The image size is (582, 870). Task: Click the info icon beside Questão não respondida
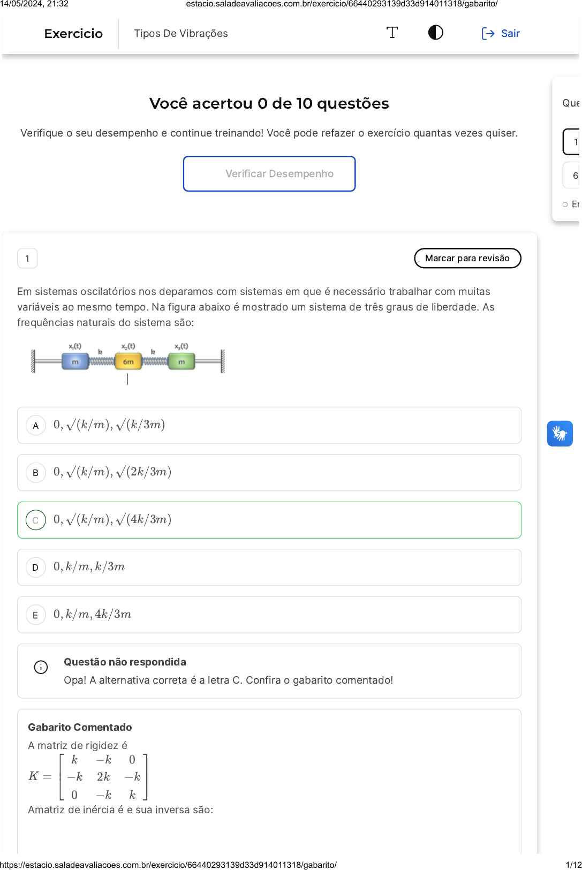pyautogui.click(x=41, y=667)
